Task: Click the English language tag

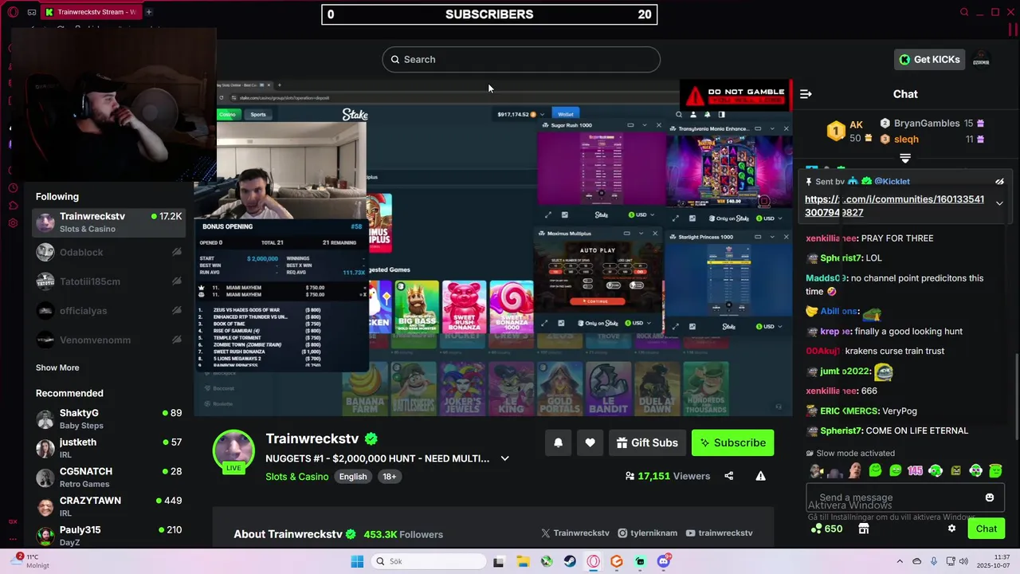Action: point(353,477)
